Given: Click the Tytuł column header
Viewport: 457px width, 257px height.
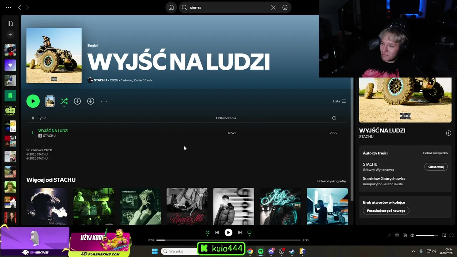Looking at the screenshot, I should coord(42,118).
